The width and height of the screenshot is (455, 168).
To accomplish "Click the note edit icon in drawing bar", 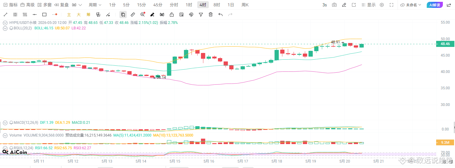I will pyautogui.click(x=181, y=15).
